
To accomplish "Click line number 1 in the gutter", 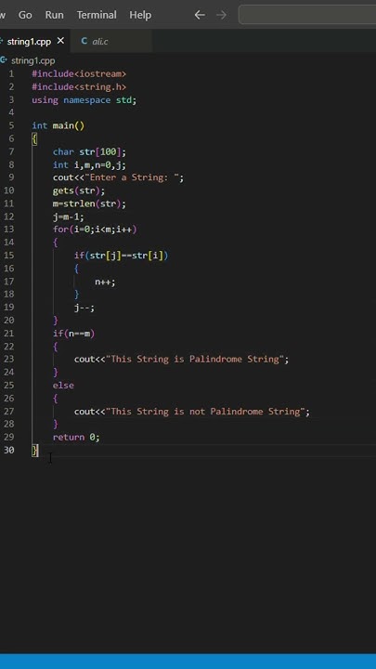I will (x=11, y=73).
